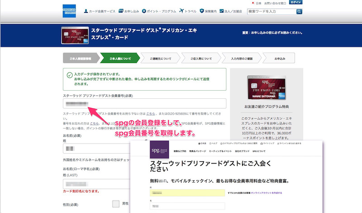362x213 pixels.
Task: Click the 姓 name input field
Action: click(x=97, y=149)
